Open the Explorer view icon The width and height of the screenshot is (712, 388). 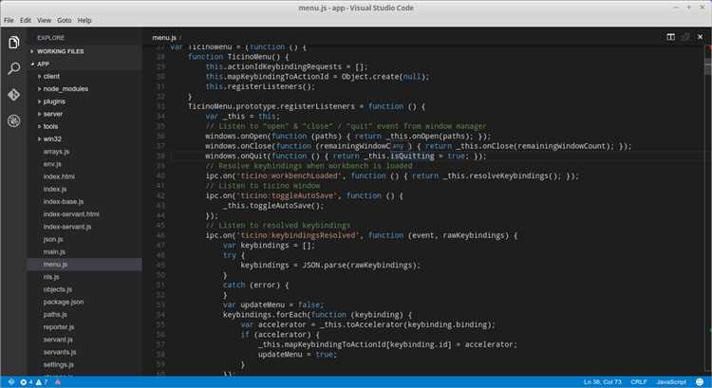[13, 43]
